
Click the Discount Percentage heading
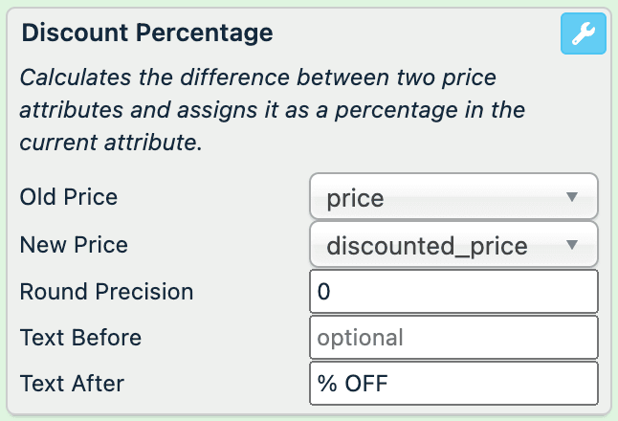[x=147, y=33]
